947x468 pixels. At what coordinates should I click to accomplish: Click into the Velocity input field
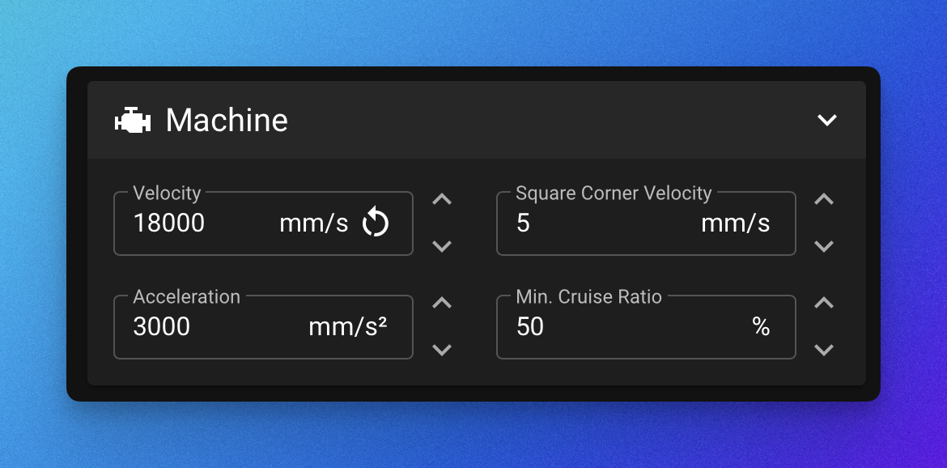click(x=263, y=223)
